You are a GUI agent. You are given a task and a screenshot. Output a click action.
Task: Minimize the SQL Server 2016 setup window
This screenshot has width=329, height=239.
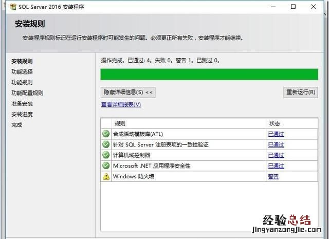point(273,7)
